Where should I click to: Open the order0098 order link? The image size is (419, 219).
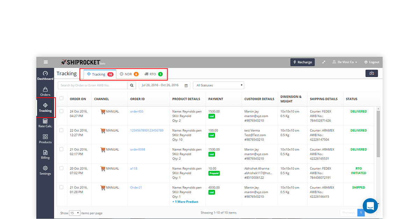coord(138,149)
